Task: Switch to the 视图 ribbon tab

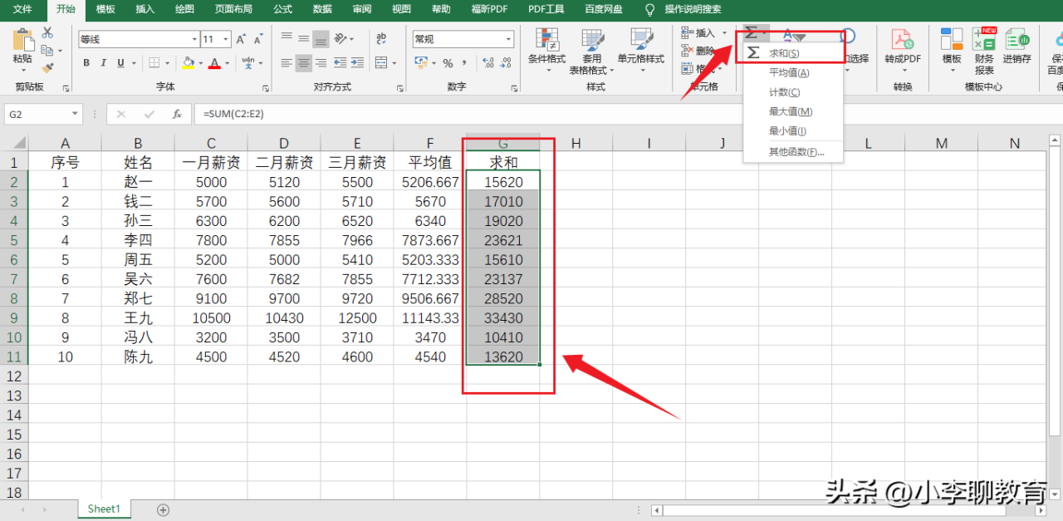Action: click(x=401, y=9)
